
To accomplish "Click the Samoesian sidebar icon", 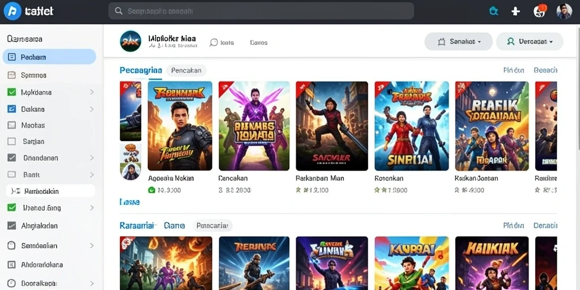I will point(12,245).
